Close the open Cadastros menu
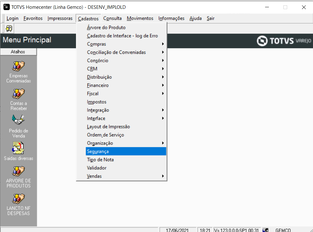Screen dimensions: 313x232 [x=88, y=19]
